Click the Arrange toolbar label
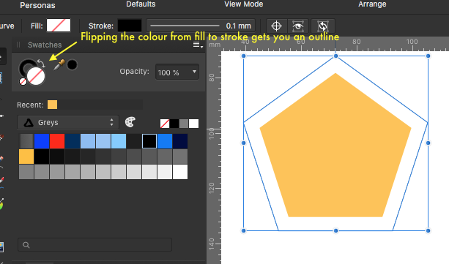 pyautogui.click(x=372, y=4)
